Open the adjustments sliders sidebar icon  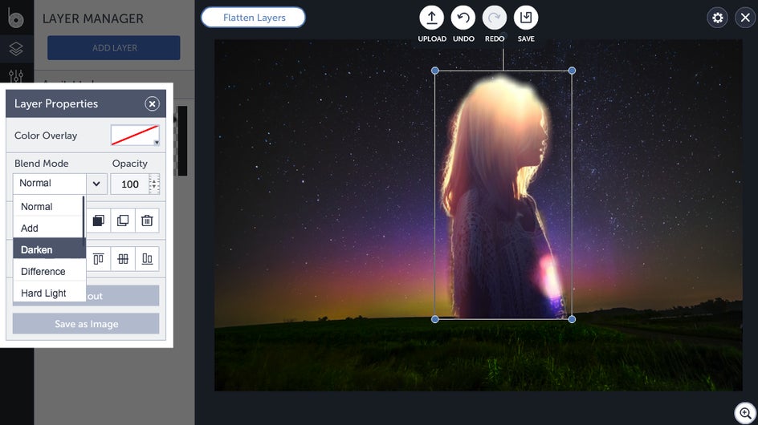(16, 76)
